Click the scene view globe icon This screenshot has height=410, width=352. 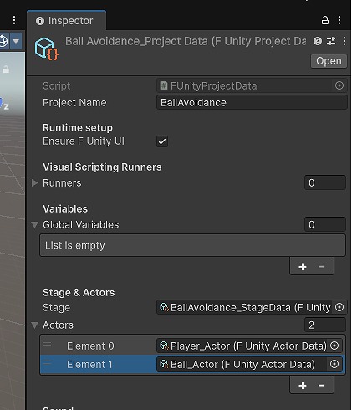point(4,41)
